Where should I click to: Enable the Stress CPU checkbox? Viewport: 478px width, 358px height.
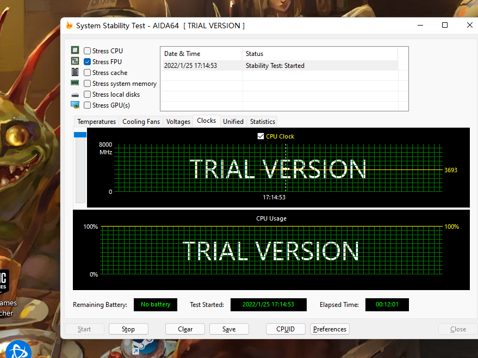87,51
